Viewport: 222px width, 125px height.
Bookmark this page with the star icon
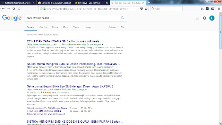click(146, 9)
